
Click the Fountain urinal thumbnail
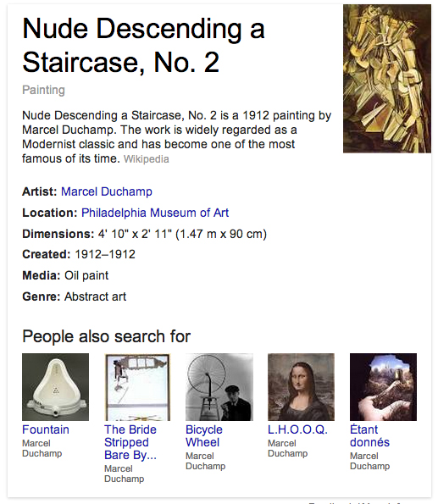55,387
